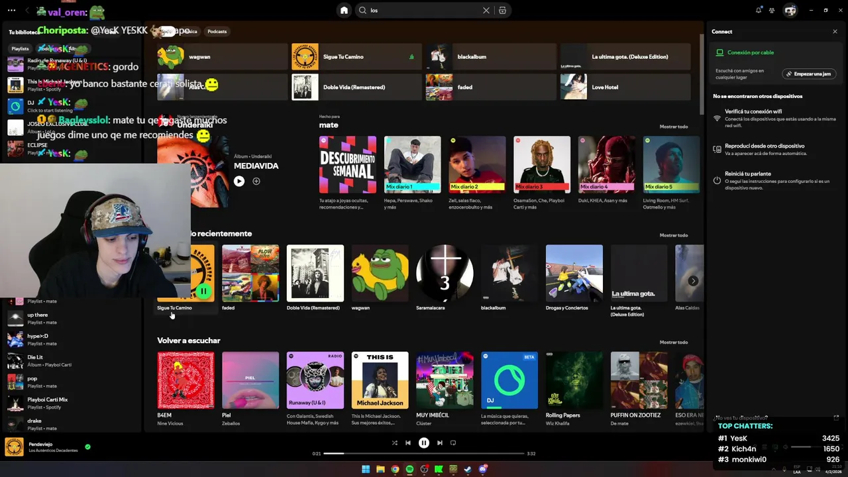The width and height of the screenshot is (848, 477).
Task: Close the Connect panel
Action: 835,31
